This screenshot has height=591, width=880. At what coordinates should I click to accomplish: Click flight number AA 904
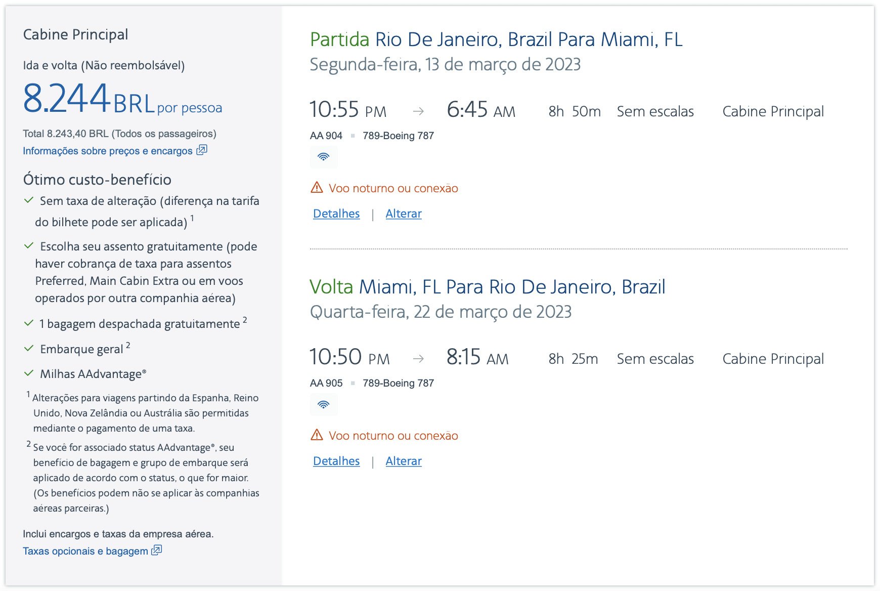326,136
